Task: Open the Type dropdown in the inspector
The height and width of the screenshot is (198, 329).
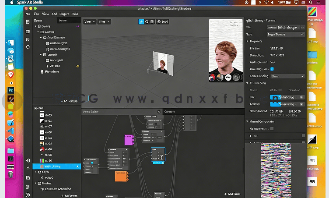Action: click(286, 34)
